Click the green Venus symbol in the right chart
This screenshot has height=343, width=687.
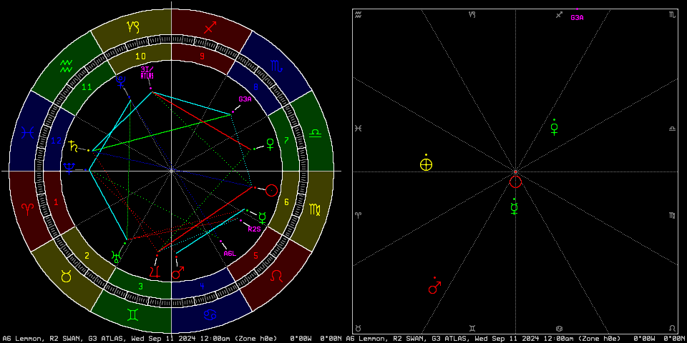(x=554, y=129)
